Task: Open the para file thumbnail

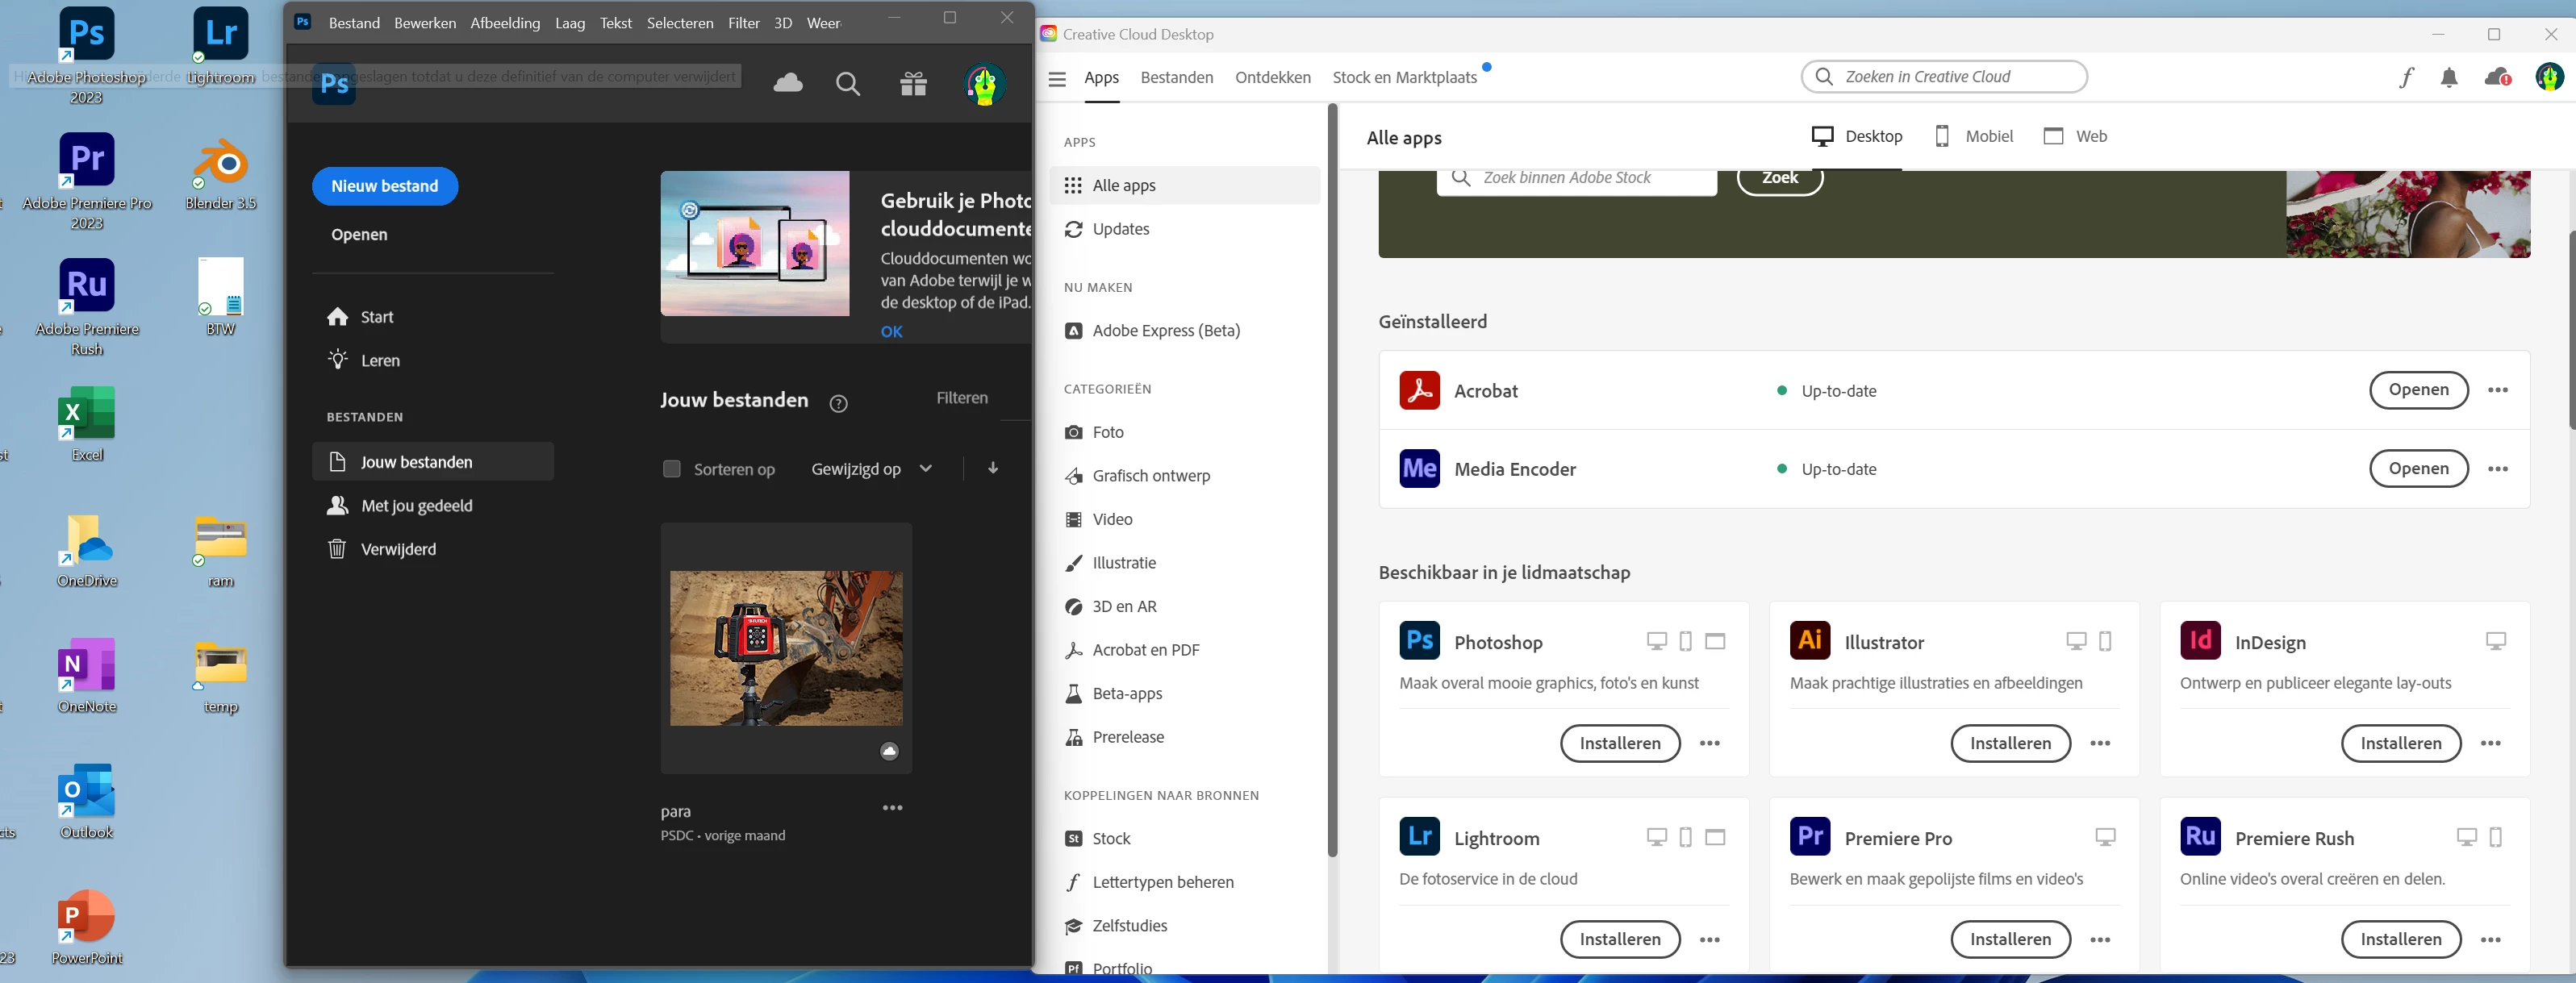Action: [786, 648]
